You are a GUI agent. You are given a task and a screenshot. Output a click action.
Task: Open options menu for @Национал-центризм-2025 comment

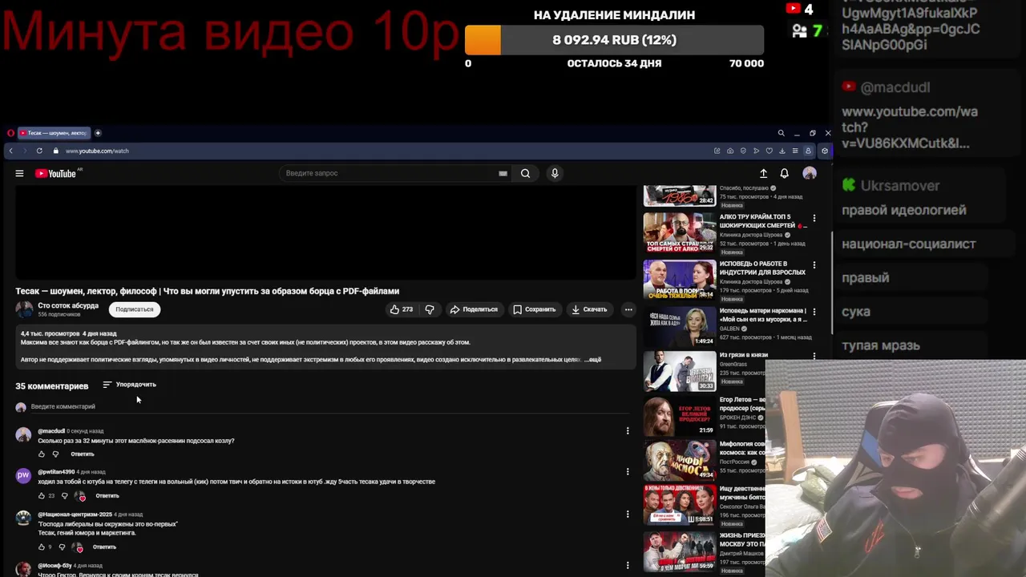[628, 514]
